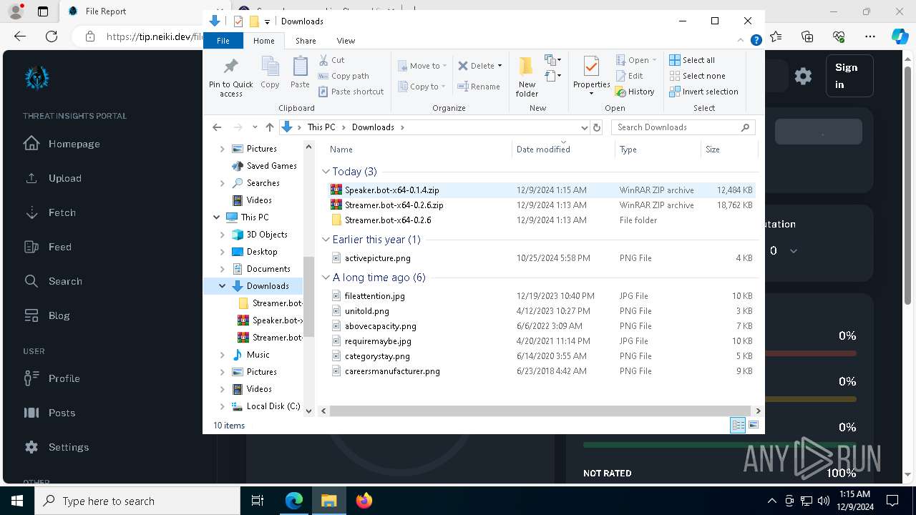
Task: Switch to large icons view layout
Action: click(x=753, y=425)
